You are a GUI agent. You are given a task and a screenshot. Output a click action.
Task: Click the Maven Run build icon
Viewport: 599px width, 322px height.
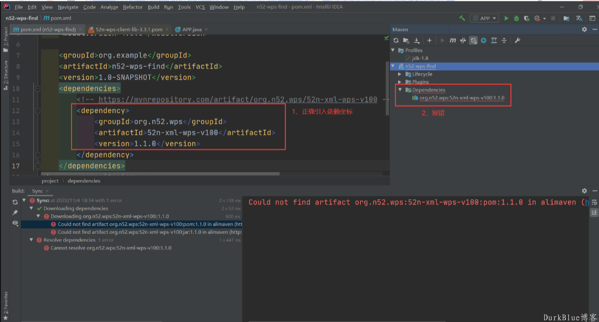[x=442, y=40]
